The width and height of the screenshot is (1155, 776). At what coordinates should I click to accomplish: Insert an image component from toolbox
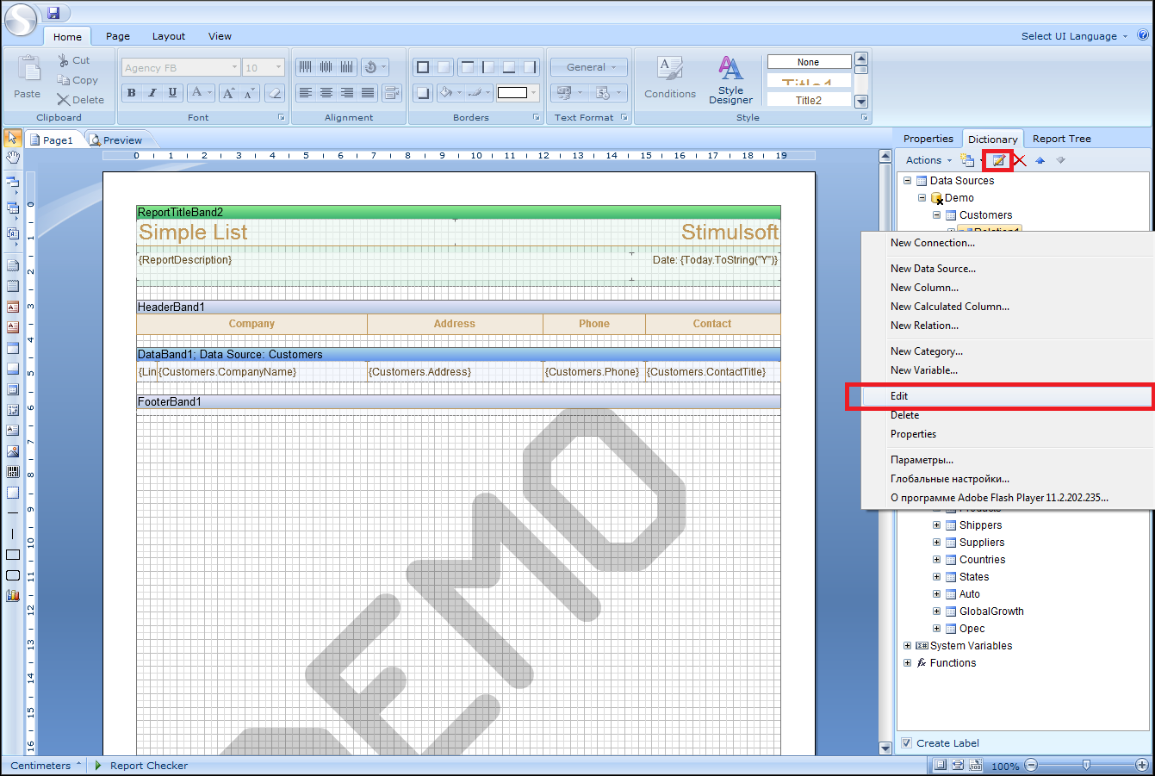point(13,451)
